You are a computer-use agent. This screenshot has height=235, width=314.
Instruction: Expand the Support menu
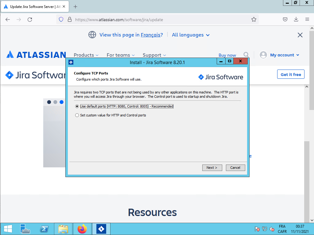click(154, 55)
